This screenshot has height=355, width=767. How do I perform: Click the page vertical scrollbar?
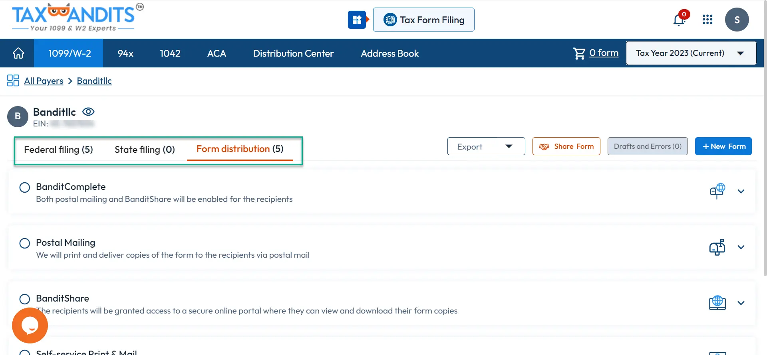[x=765, y=138]
